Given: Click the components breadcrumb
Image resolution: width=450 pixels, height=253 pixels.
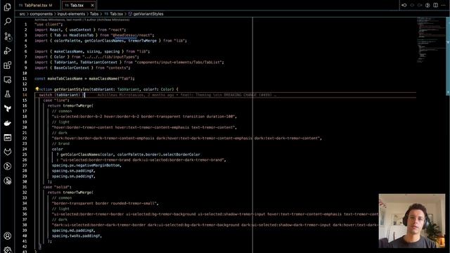Looking at the screenshot, I should tap(41, 14).
